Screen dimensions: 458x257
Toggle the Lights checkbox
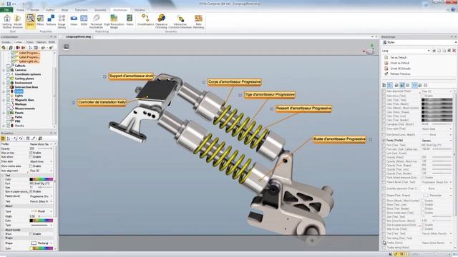(9, 96)
